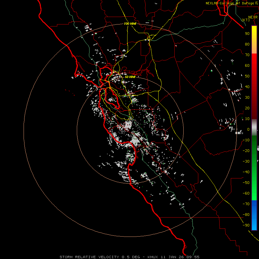This screenshot has height=259, width=259.
Task: Click the 09:55 timestamp in the caption
Action: [193, 257]
